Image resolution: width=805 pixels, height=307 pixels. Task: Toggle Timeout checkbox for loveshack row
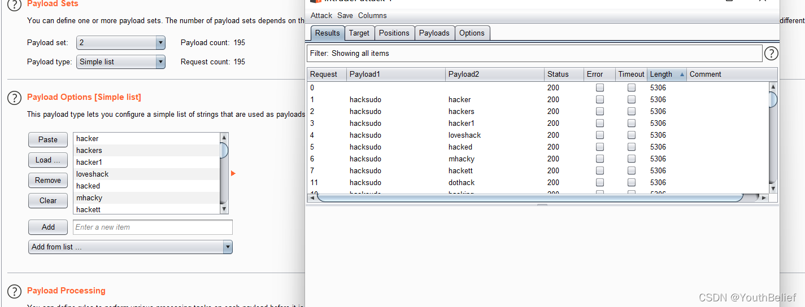tap(631, 135)
